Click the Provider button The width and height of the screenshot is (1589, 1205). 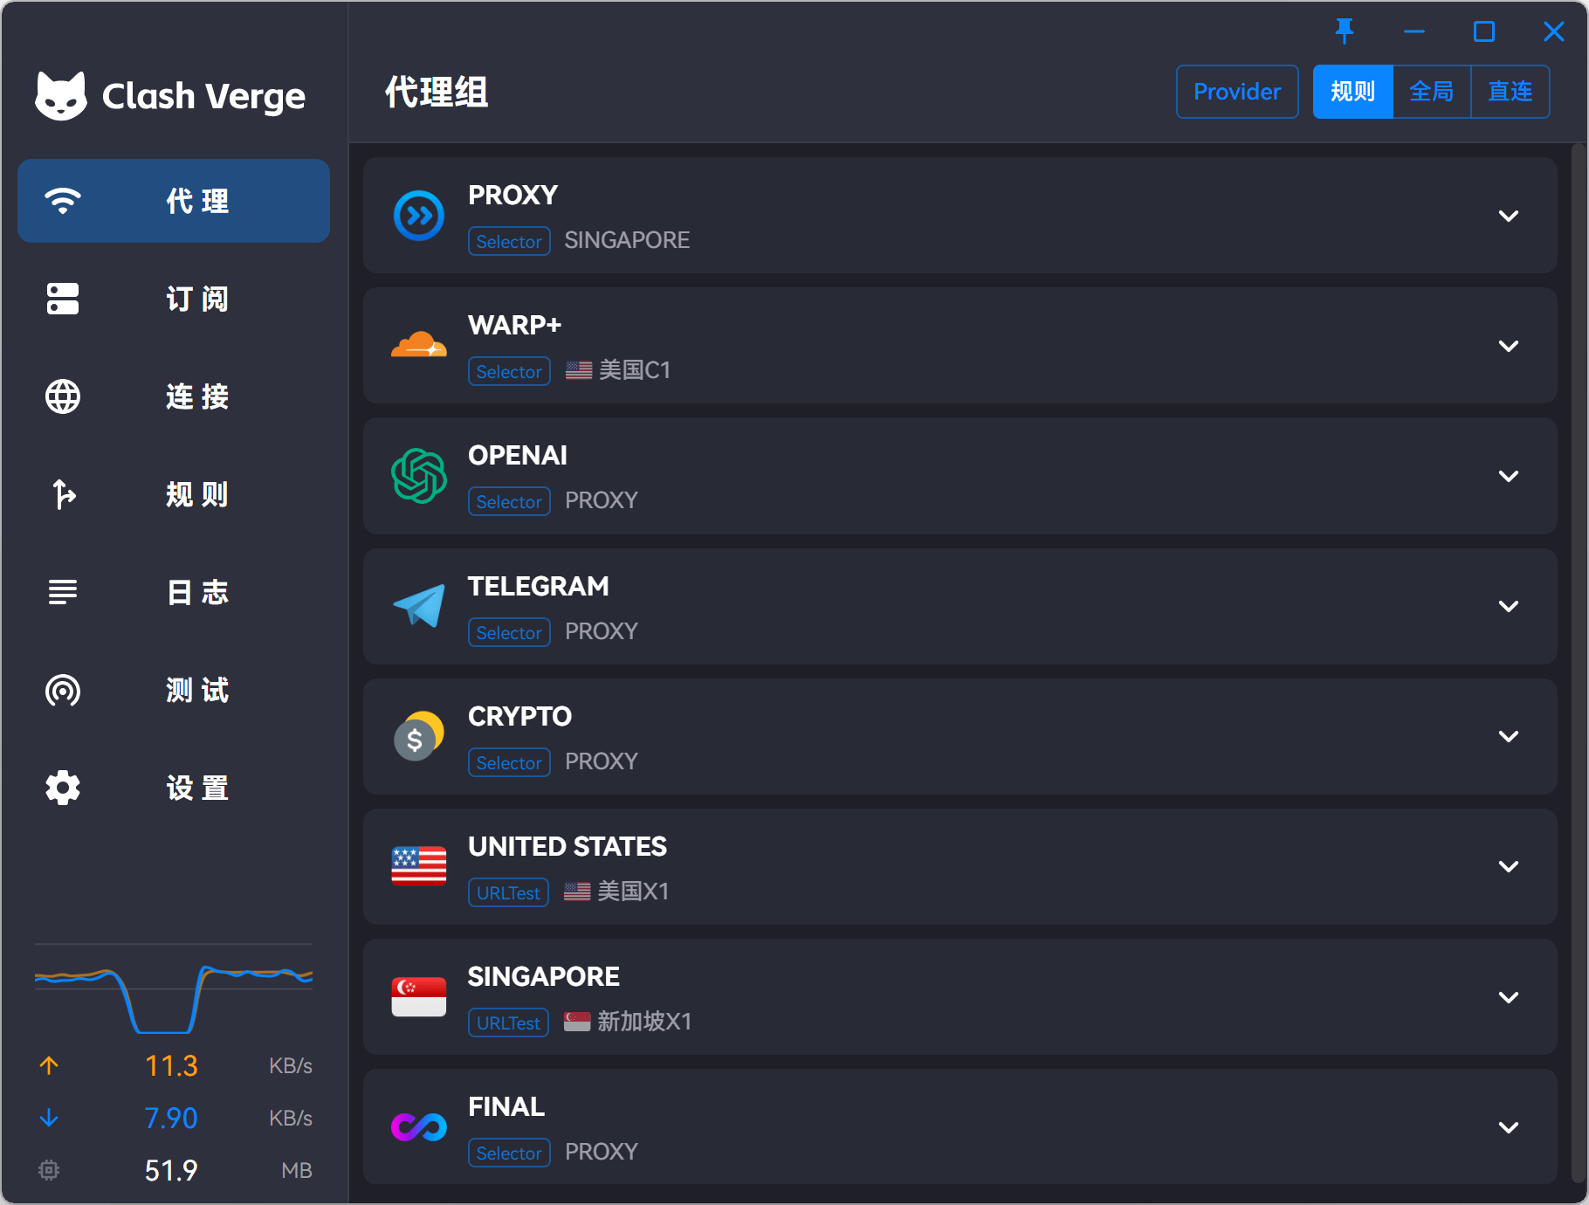pos(1237,92)
